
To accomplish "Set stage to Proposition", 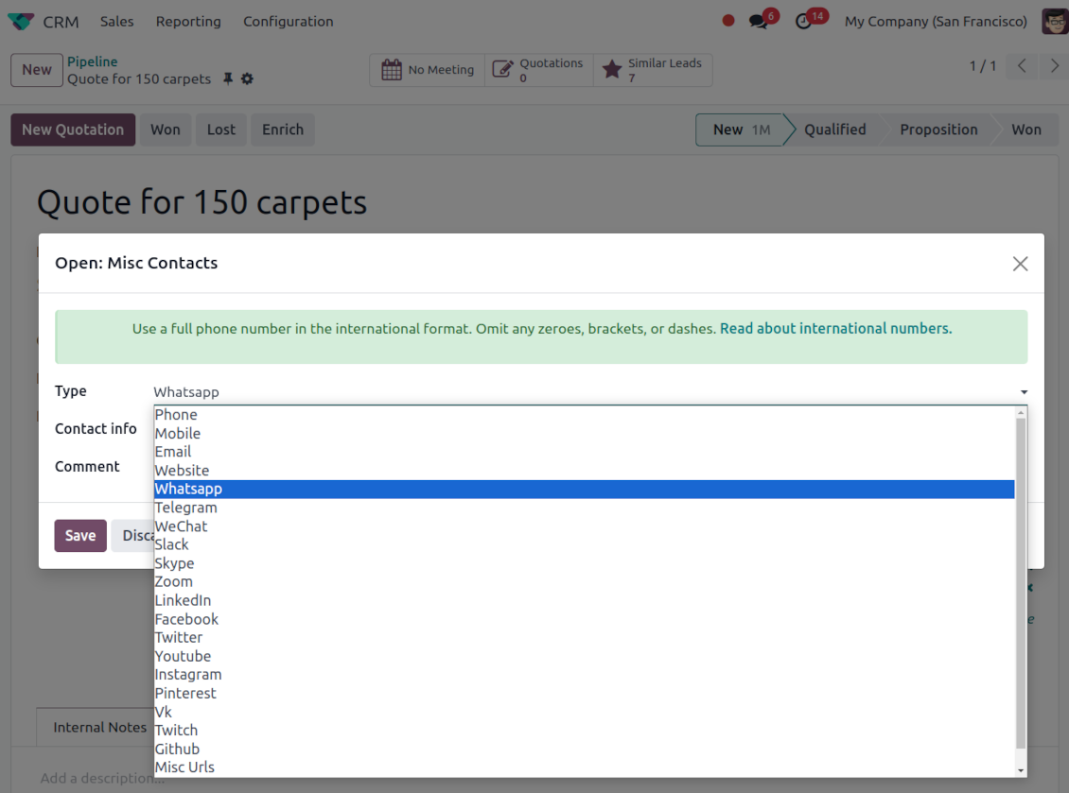I will tap(938, 129).
